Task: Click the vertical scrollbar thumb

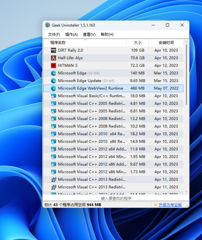Action: coord(186,75)
